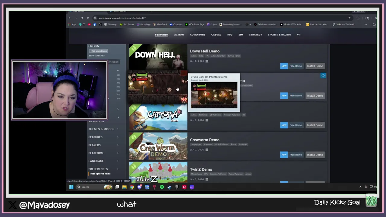
Task: Collapse the PREFERENCES filter section
Action: coord(103,169)
